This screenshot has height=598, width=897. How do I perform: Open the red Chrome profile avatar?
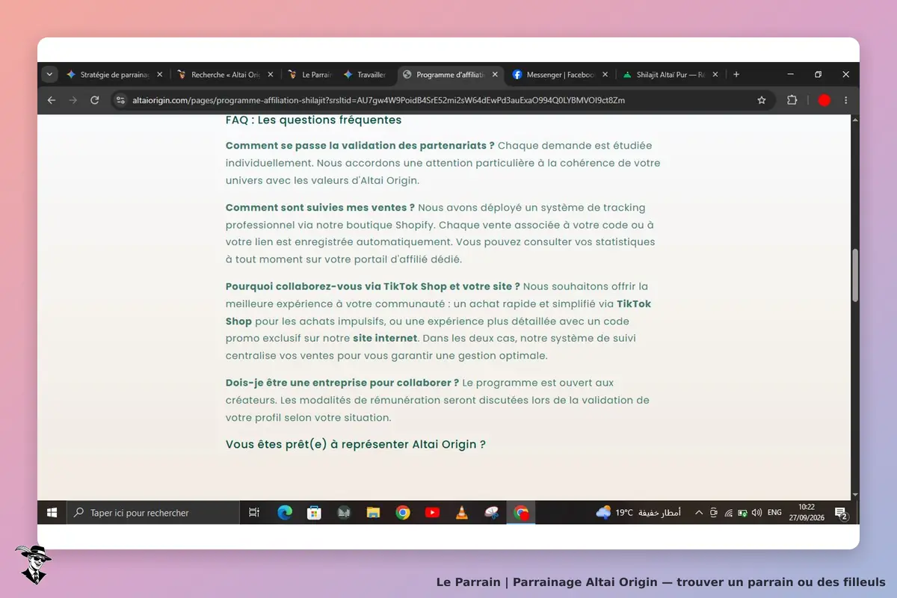tap(824, 100)
